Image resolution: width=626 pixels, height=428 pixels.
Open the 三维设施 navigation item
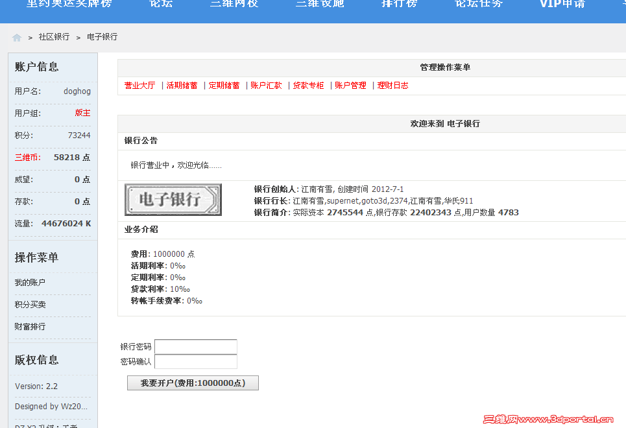320,4
